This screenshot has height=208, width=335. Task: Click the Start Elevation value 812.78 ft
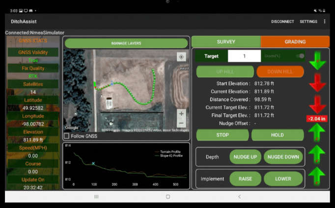tap(264, 83)
